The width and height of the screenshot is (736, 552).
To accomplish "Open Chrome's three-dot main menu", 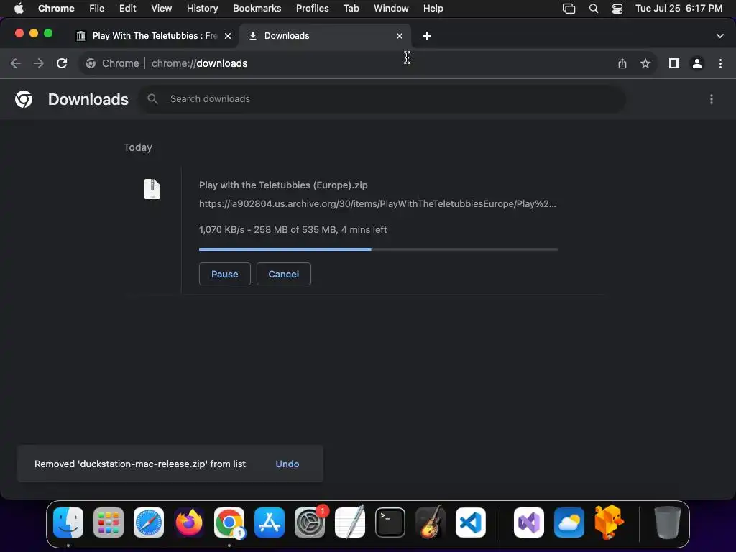I will pos(720,63).
